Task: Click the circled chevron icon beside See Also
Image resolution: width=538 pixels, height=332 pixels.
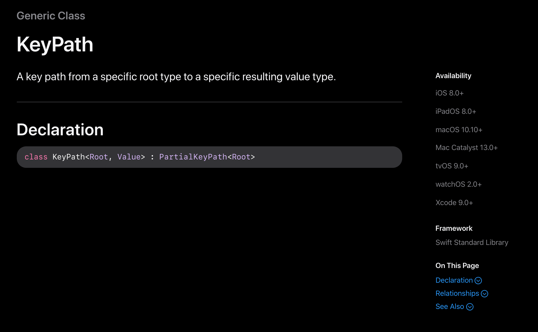Action: tap(470, 307)
